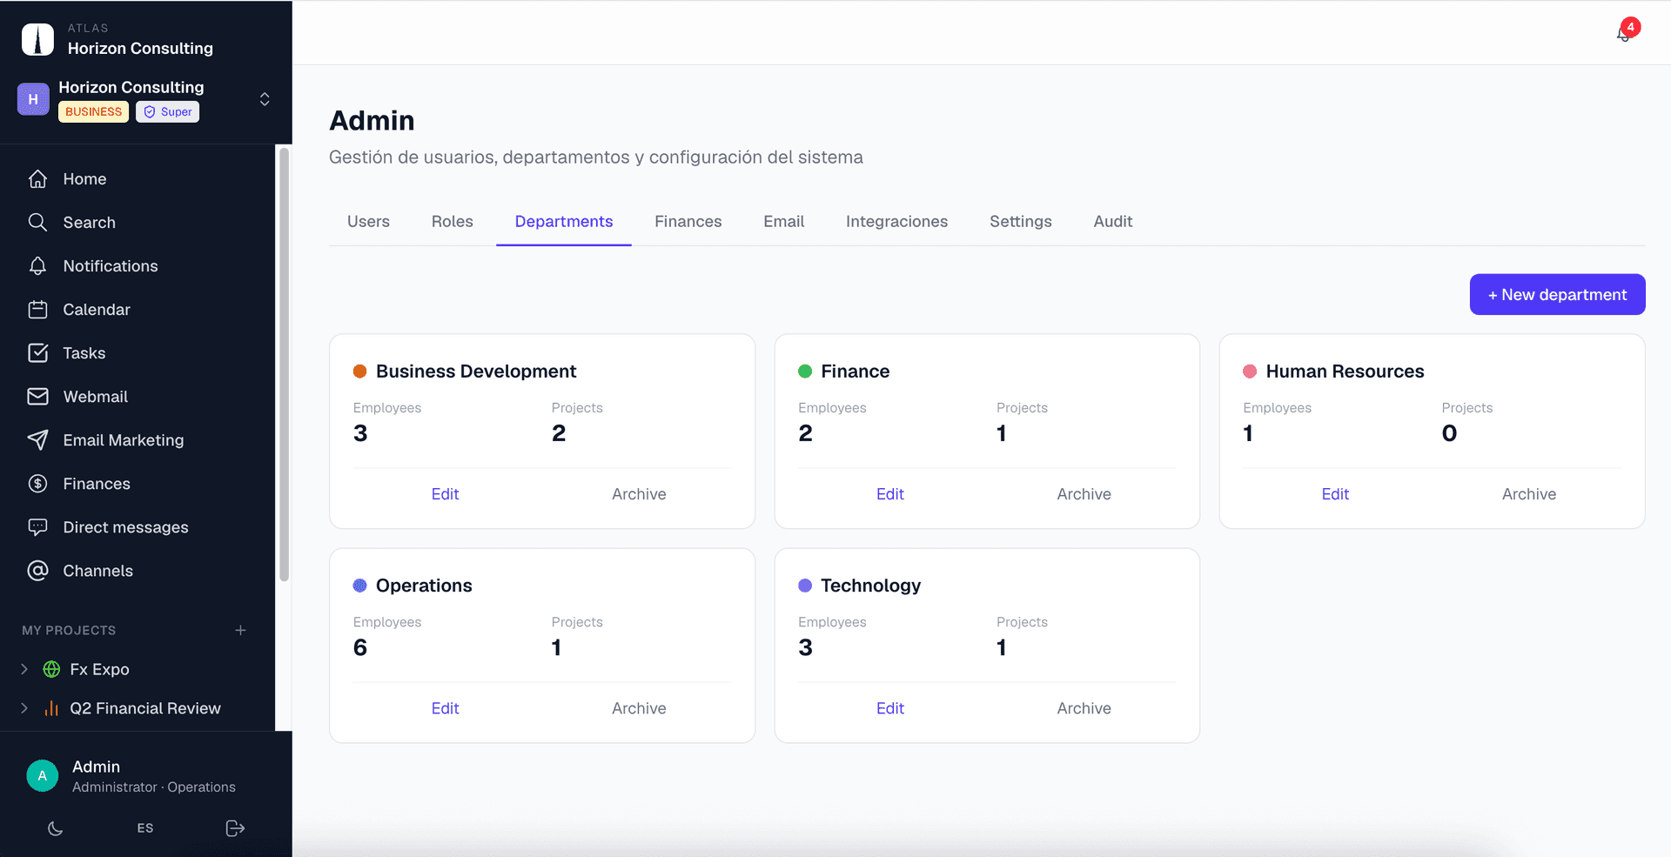This screenshot has width=1671, height=857.
Task: Select the Departments tab
Action: (564, 222)
